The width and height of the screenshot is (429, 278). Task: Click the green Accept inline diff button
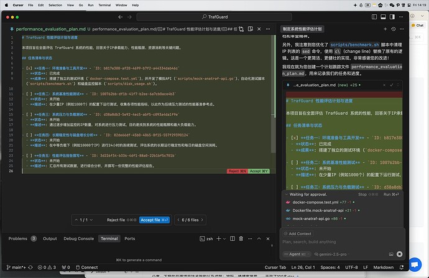[x=259, y=171]
